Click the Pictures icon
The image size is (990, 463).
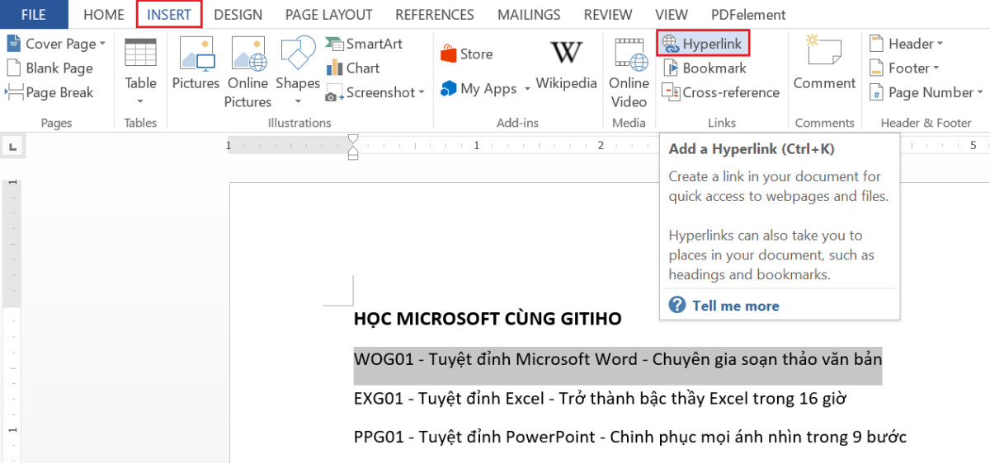tap(196, 54)
